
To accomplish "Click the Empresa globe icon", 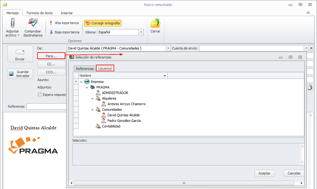I will pos(87,82).
